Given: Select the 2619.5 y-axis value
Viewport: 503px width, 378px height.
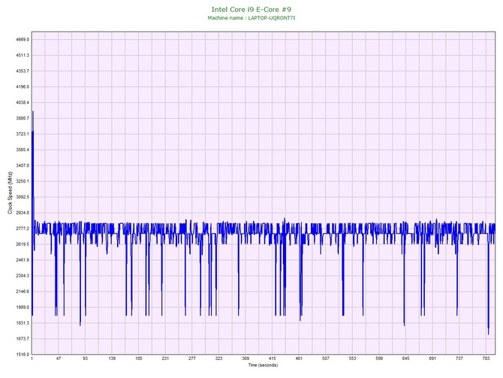Looking at the screenshot, I should pyautogui.click(x=23, y=244).
